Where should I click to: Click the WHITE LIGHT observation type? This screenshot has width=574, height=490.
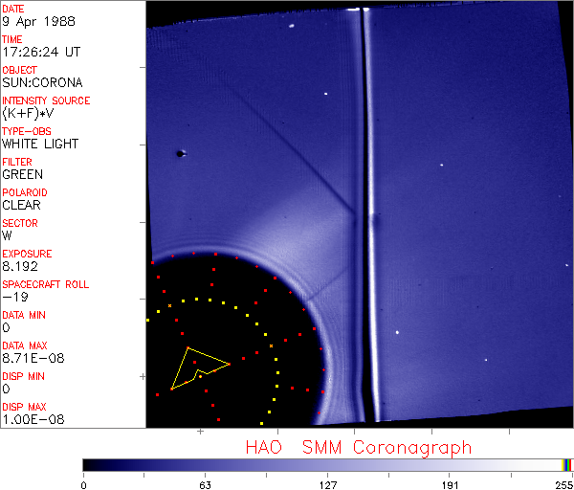click(40, 145)
